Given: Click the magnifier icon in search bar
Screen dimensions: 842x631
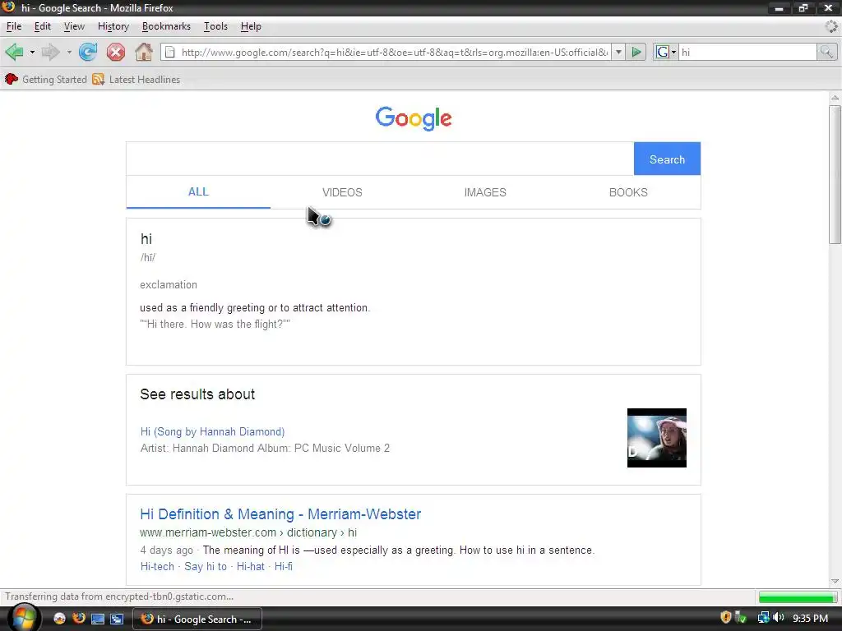Looking at the screenshot, I should click(826, 52).
